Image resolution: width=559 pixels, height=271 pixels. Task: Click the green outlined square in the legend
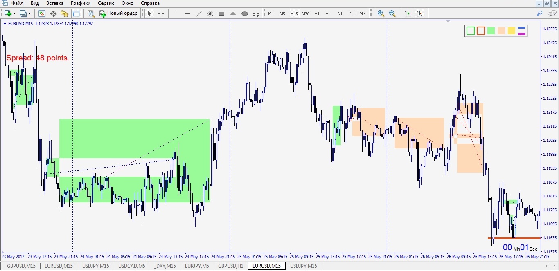click(471, 31)
